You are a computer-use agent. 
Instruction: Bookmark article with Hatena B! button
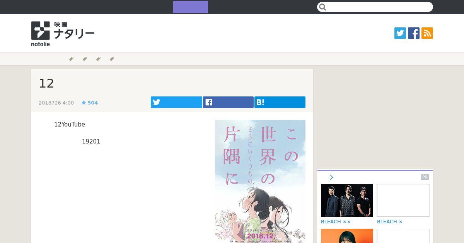pyautogui.click(x=280, y=102)
